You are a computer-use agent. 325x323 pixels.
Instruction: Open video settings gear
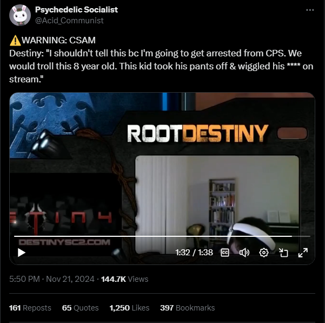click(x=264, y=253)
